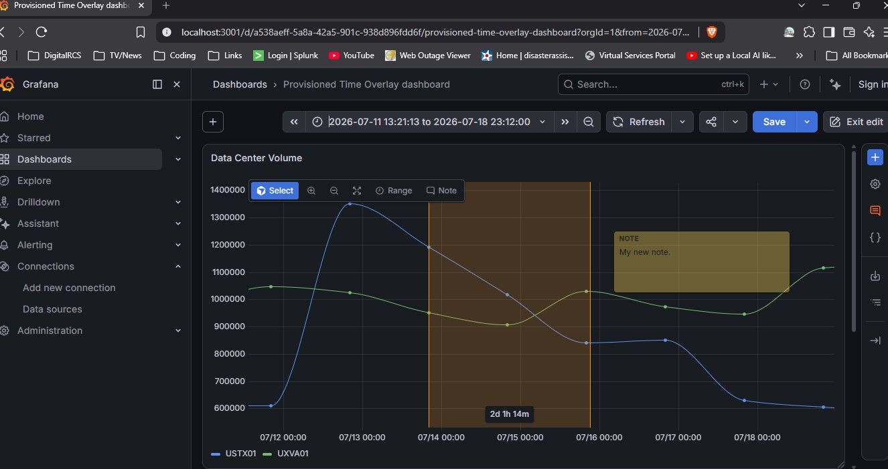Toggle the UXVA01 legend series
The width and height of the screenshot is (888, 469).
click(x=286, y=454)
